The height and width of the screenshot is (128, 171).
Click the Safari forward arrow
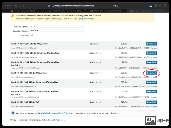[29, 5]
